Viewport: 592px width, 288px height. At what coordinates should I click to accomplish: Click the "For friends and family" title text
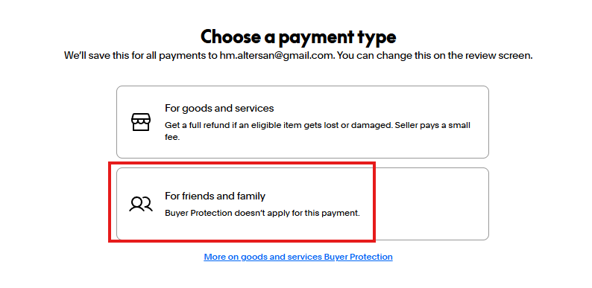pyautogui.click(x=215, y=196)
